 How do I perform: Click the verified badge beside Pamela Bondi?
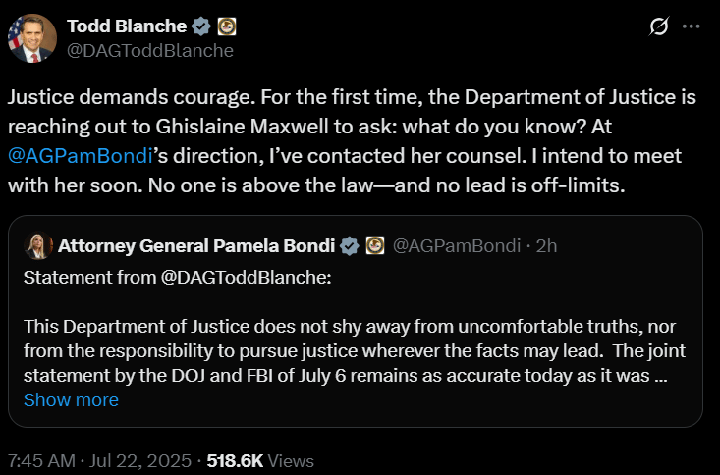point(349,245)
